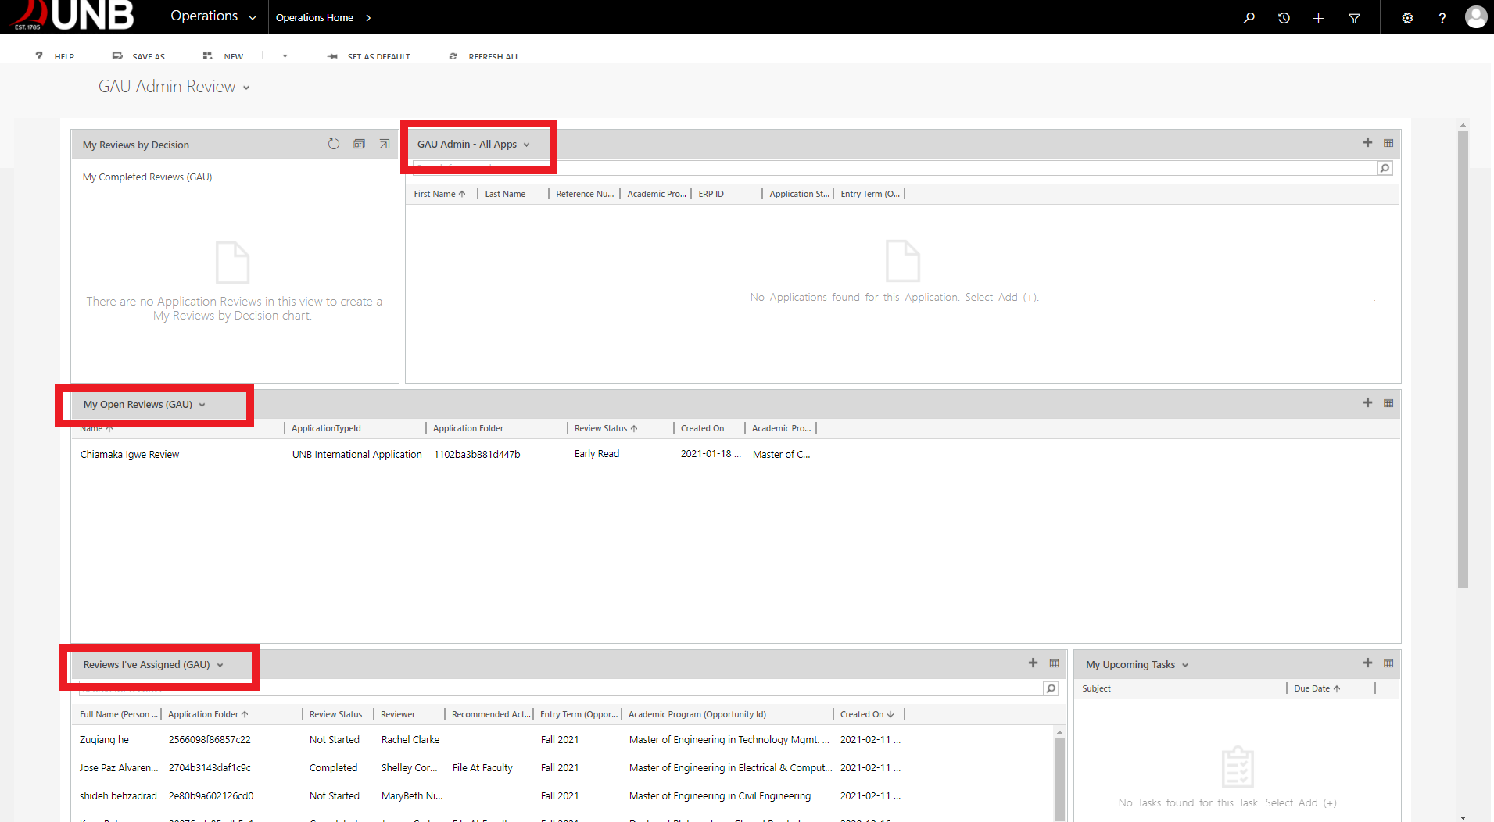
Task: Open the search icon in top bar
Action: 1249,17
